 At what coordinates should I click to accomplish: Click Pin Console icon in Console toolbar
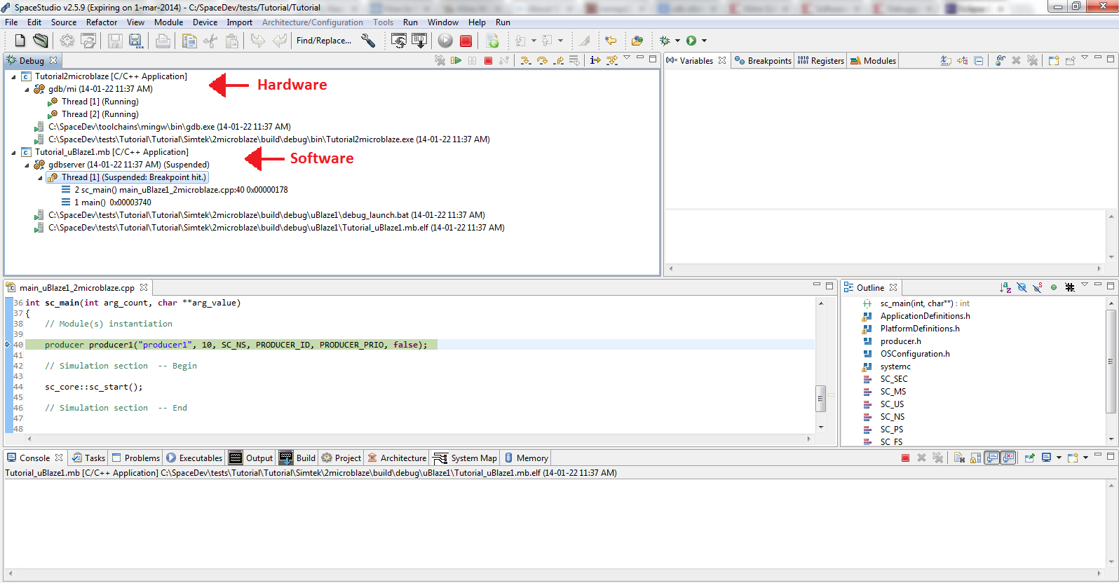point(1029,458)
